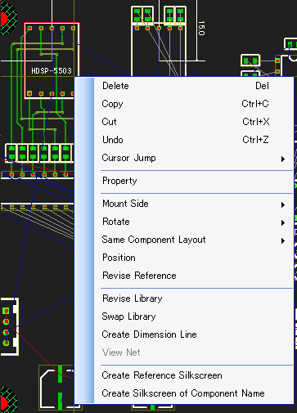Select Revise Library from menu
The height and width of the screenshot is (413, 297).
pos(194,299)
